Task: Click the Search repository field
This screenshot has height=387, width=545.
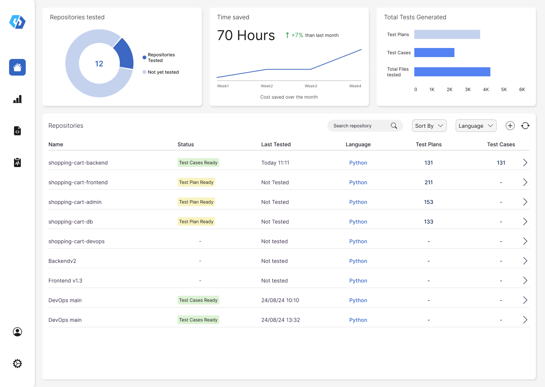Action: (x=365, y=126)
